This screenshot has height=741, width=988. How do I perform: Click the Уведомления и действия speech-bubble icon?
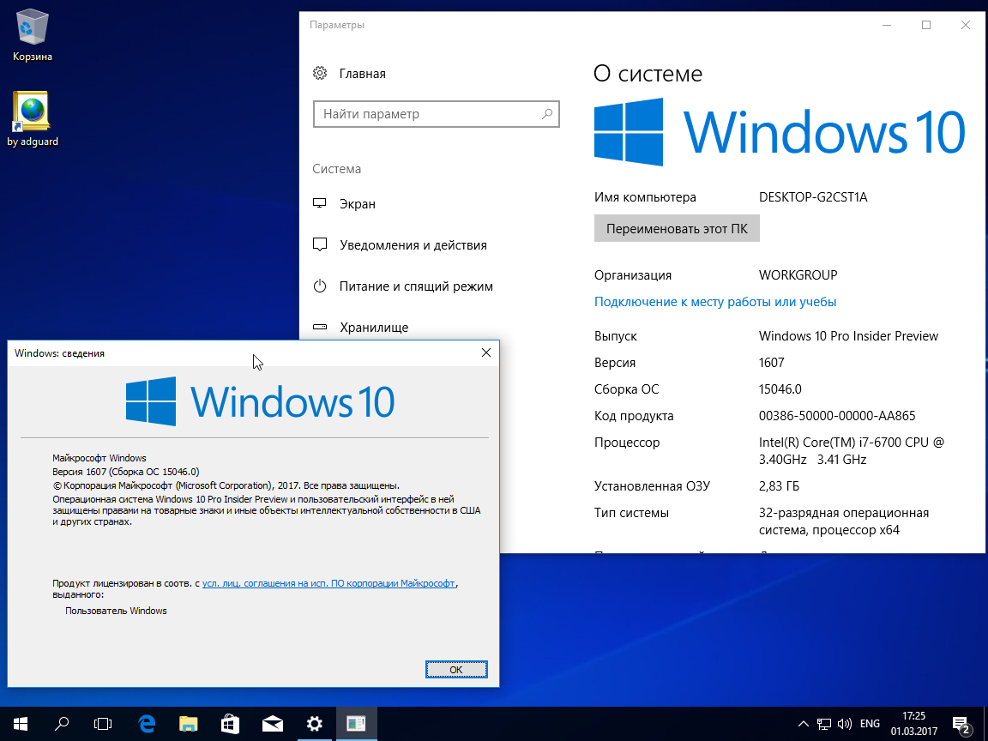click(x=320, y=244)
